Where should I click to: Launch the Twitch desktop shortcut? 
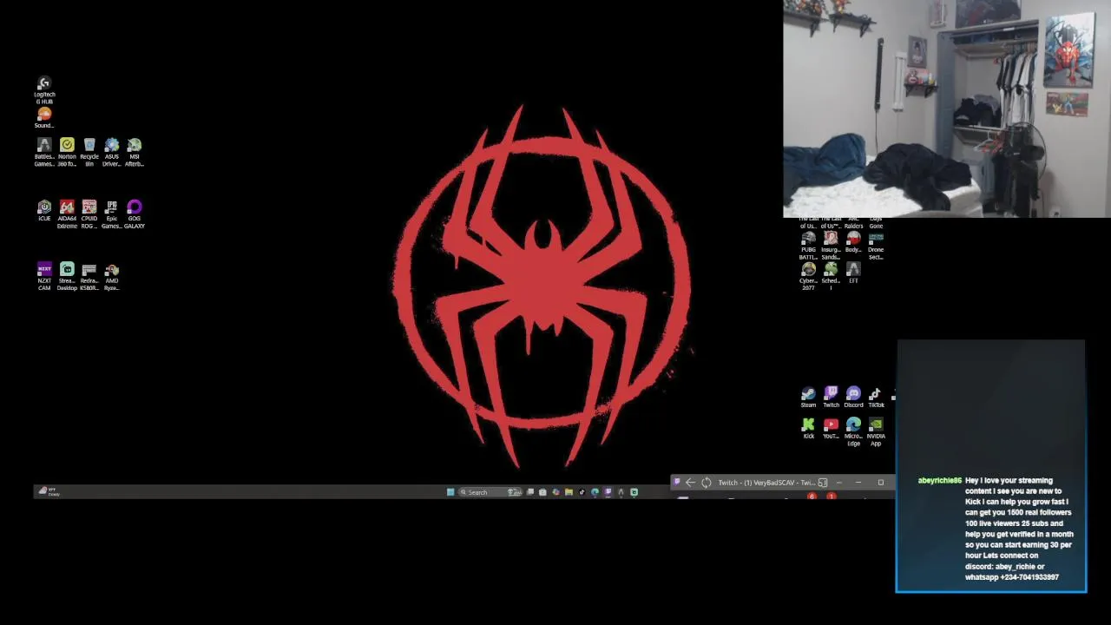pyautogui.click(x=831, y=398)
